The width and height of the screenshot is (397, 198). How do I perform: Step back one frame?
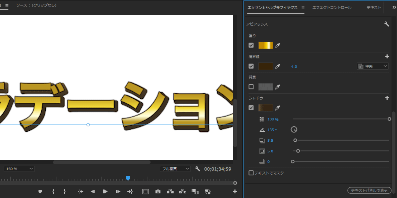point(93,191)
